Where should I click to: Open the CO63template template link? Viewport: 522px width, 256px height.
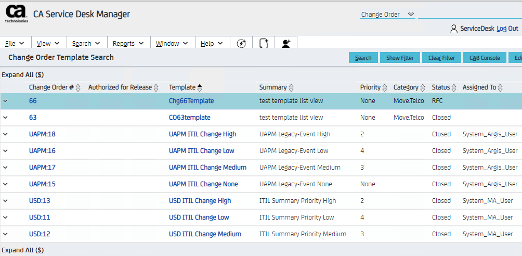(x=190, y=118)
